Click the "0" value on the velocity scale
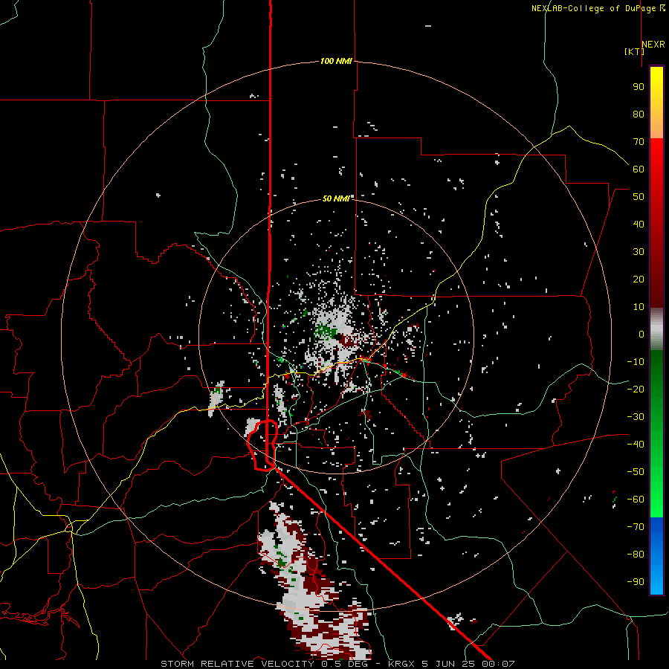 click(x=641, y=334)
